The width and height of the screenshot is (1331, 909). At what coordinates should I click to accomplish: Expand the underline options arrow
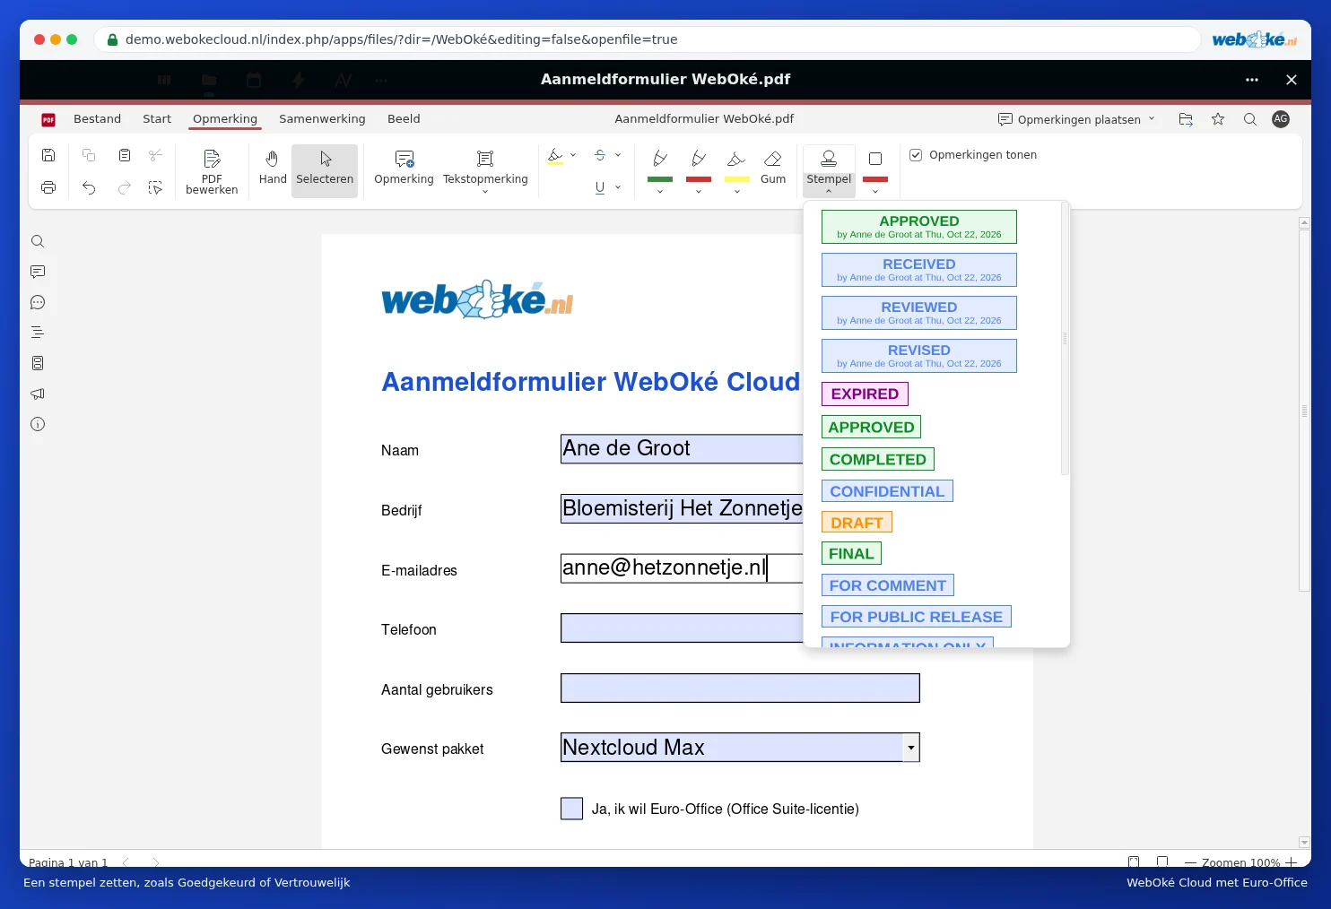[x=618, y=187]
